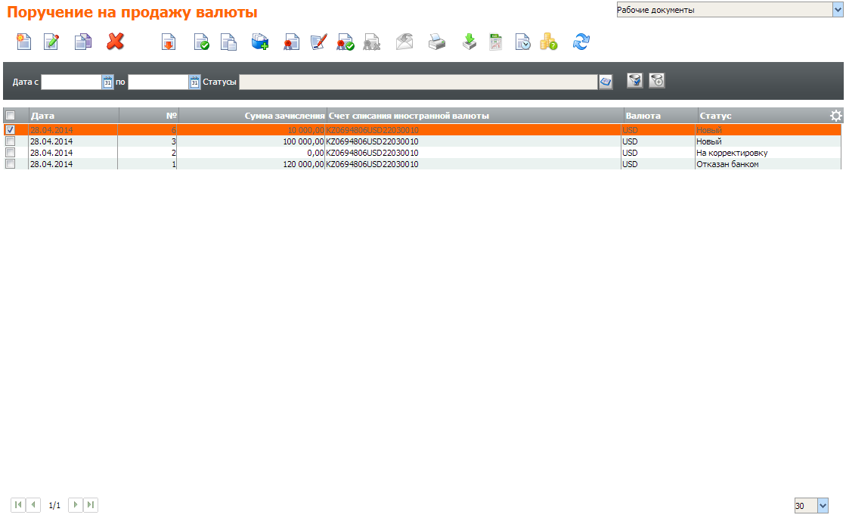This screenshot has width=846, height=518.
Task: Click the red seal with green check icon
Action: click(x=346, y=42)
